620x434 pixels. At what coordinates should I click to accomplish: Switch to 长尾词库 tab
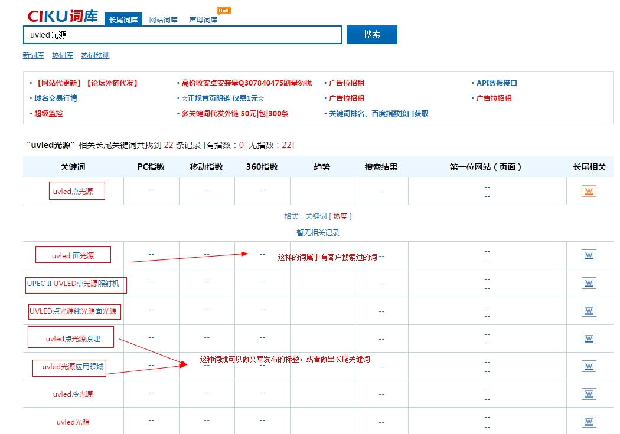[123, 19]
